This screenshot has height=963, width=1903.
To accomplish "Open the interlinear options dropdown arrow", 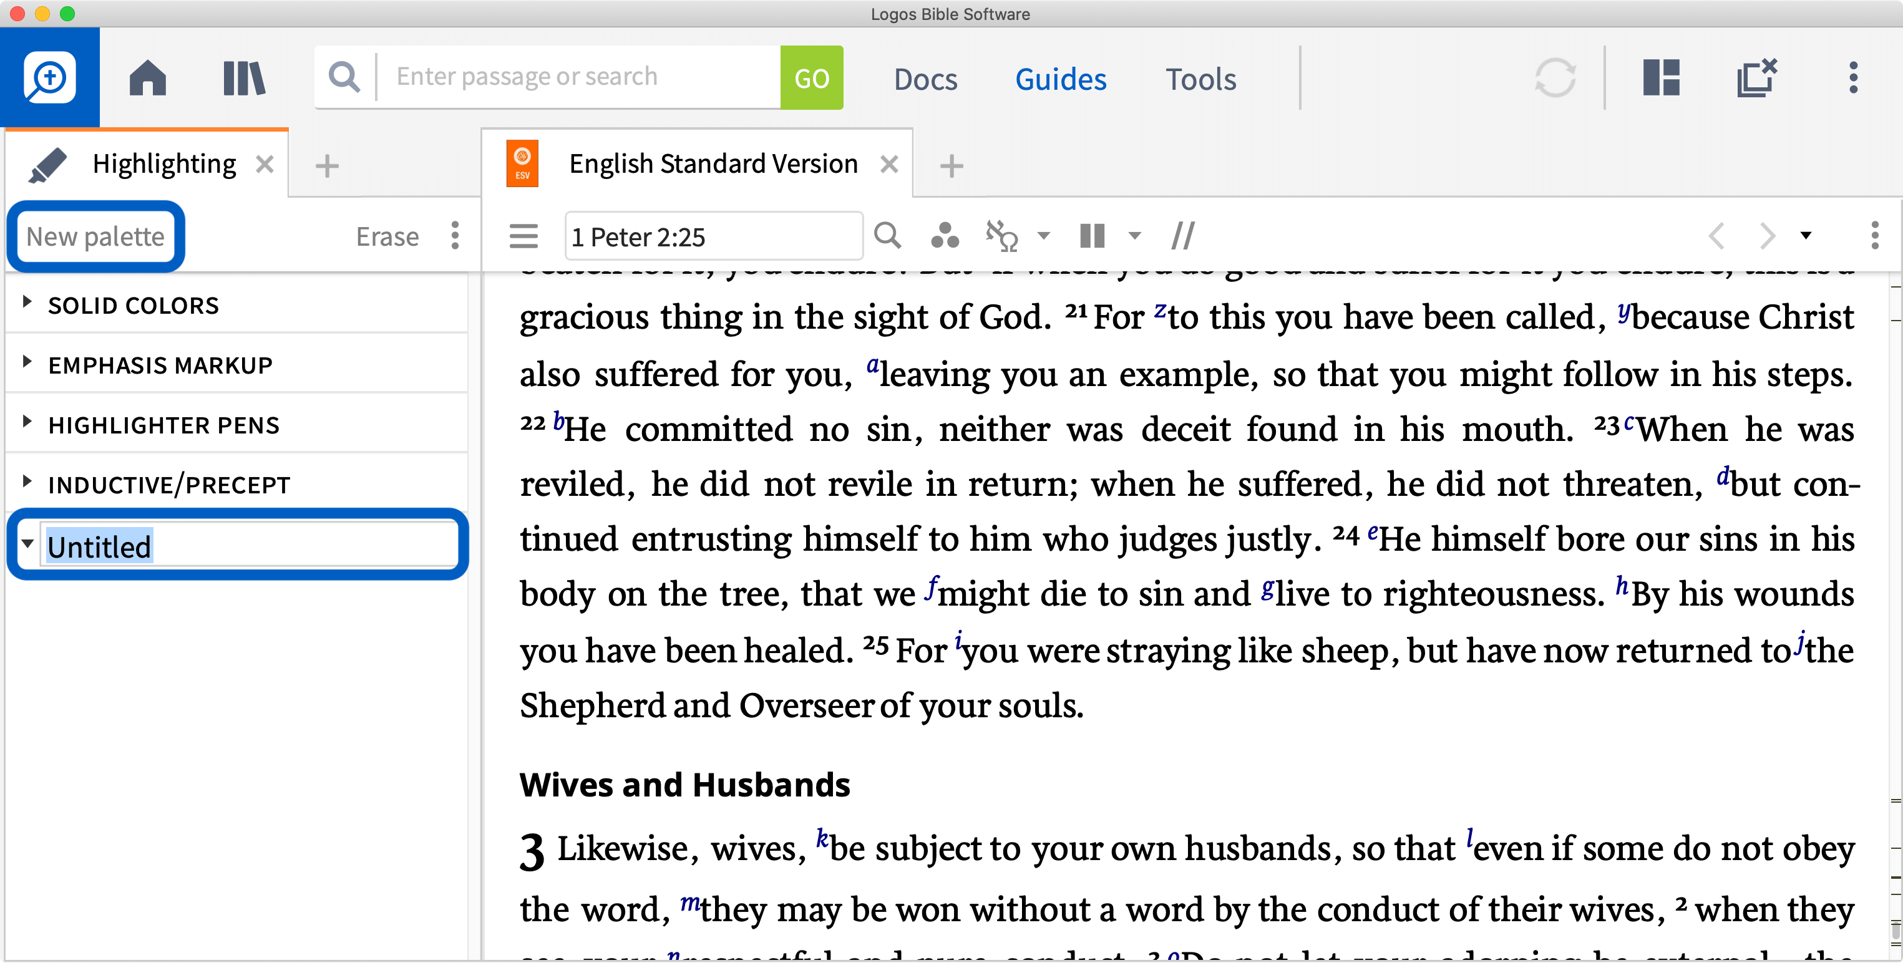I will coord(1044,236).
